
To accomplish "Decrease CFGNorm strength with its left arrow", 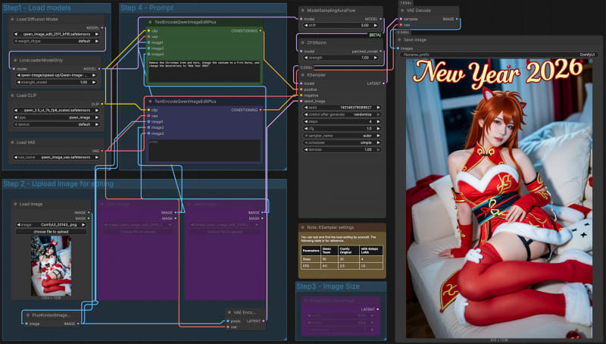I will pyautogui.click(x=306, y=58).
